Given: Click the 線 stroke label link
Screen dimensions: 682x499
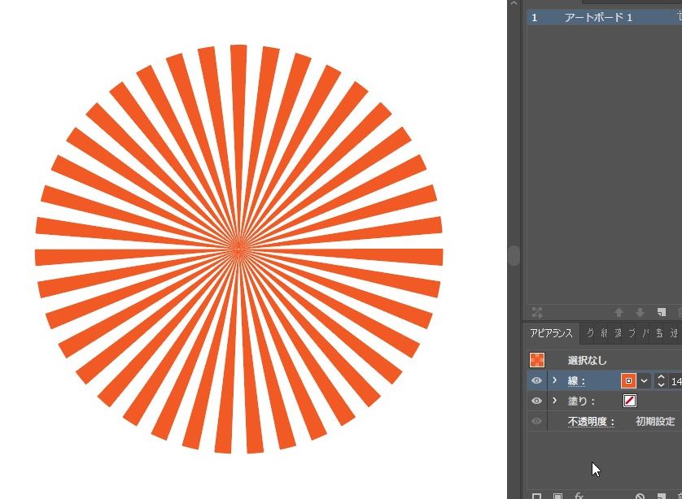Looking at the screenshot, I should click(576, 380).
